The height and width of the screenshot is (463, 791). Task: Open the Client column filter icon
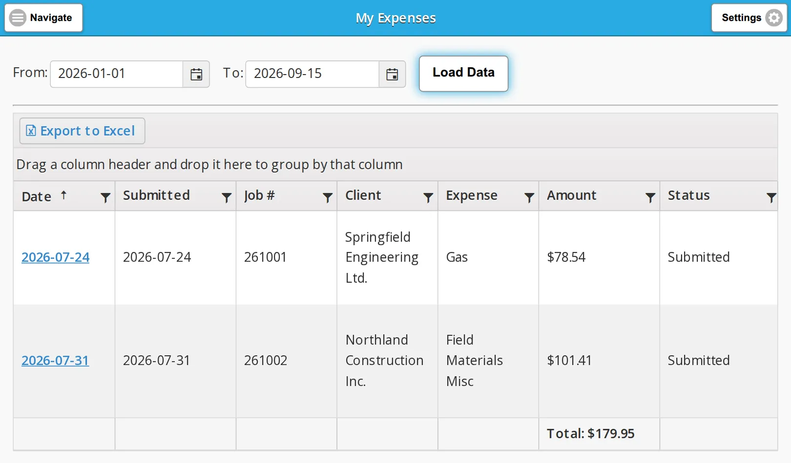pyautogui.click(x=428, y=197)
